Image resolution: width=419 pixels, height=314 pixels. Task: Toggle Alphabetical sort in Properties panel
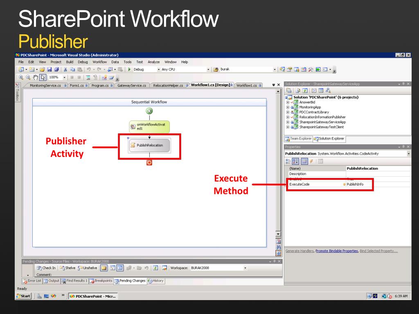pos(295,161)
